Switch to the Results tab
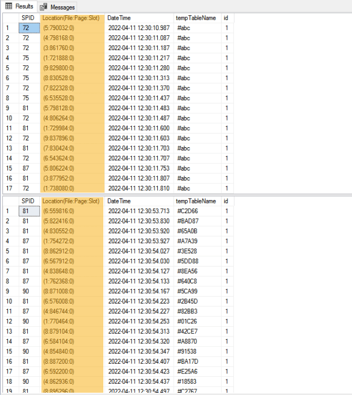 (19, 6)
